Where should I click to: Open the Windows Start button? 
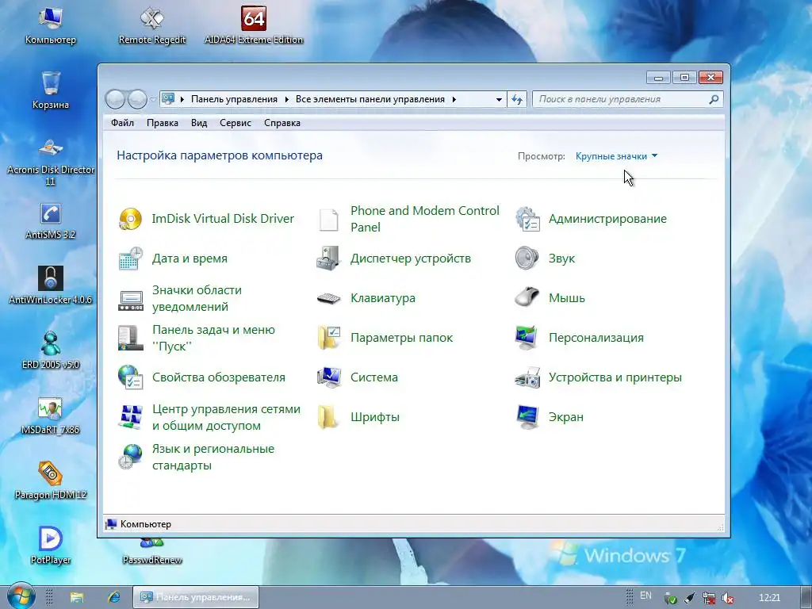tap(21, 596)
